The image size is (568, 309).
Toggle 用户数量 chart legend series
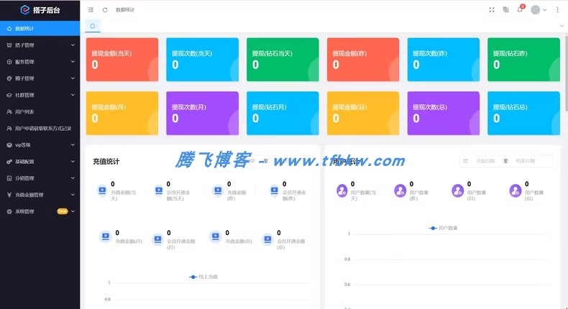443,228
